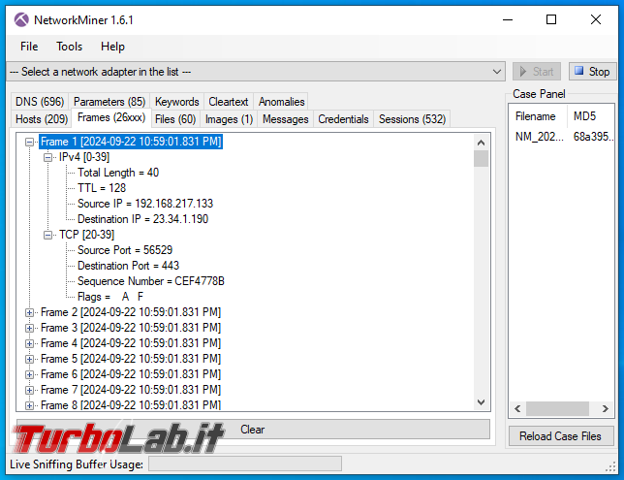Switch to the Files (60) tab
This screenshot has width=624, height=480.
click(x=175, y=119)
